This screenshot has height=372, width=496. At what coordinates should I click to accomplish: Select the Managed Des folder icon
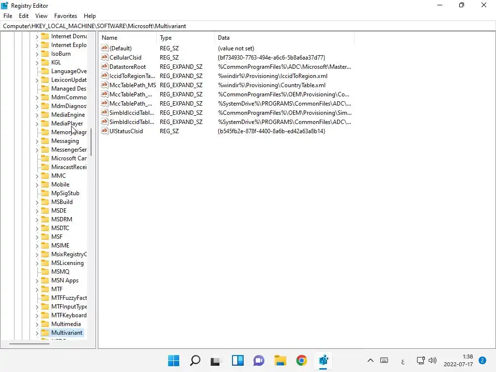click(45, 89)
